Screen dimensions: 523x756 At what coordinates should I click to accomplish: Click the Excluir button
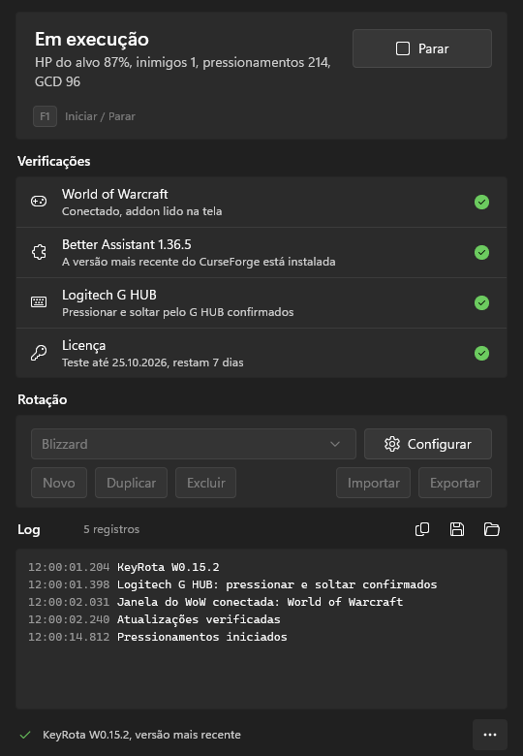pos(205,483)
